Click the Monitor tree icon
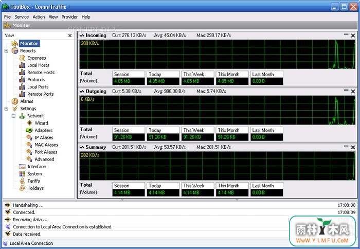The height and width of the screenshot is (249, 360). click(15, 43)
